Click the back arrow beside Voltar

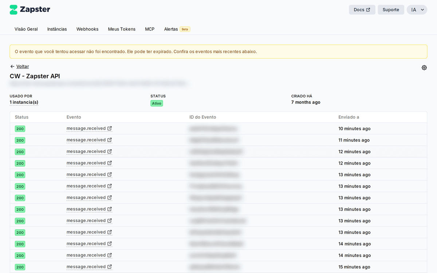[12, 66]
